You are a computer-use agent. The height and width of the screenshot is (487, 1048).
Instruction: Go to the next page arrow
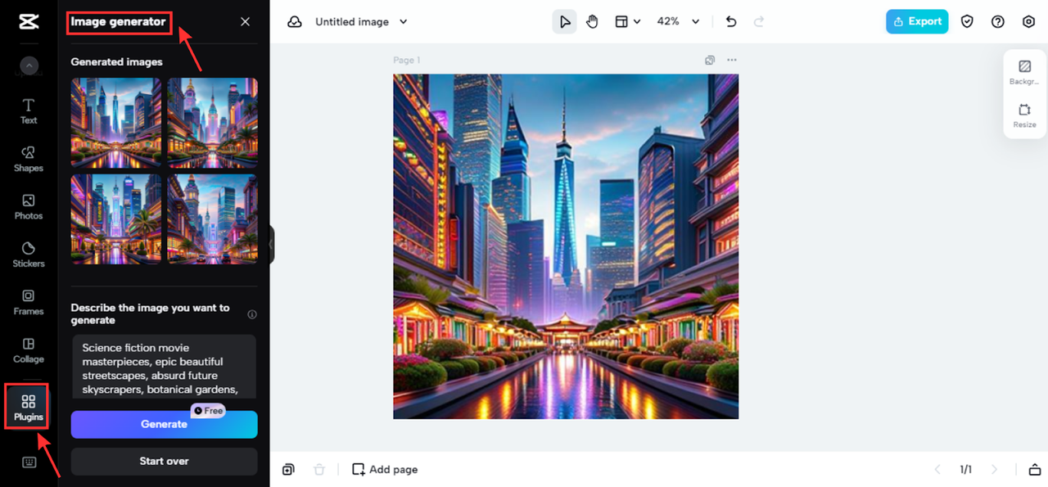(995, 469)
